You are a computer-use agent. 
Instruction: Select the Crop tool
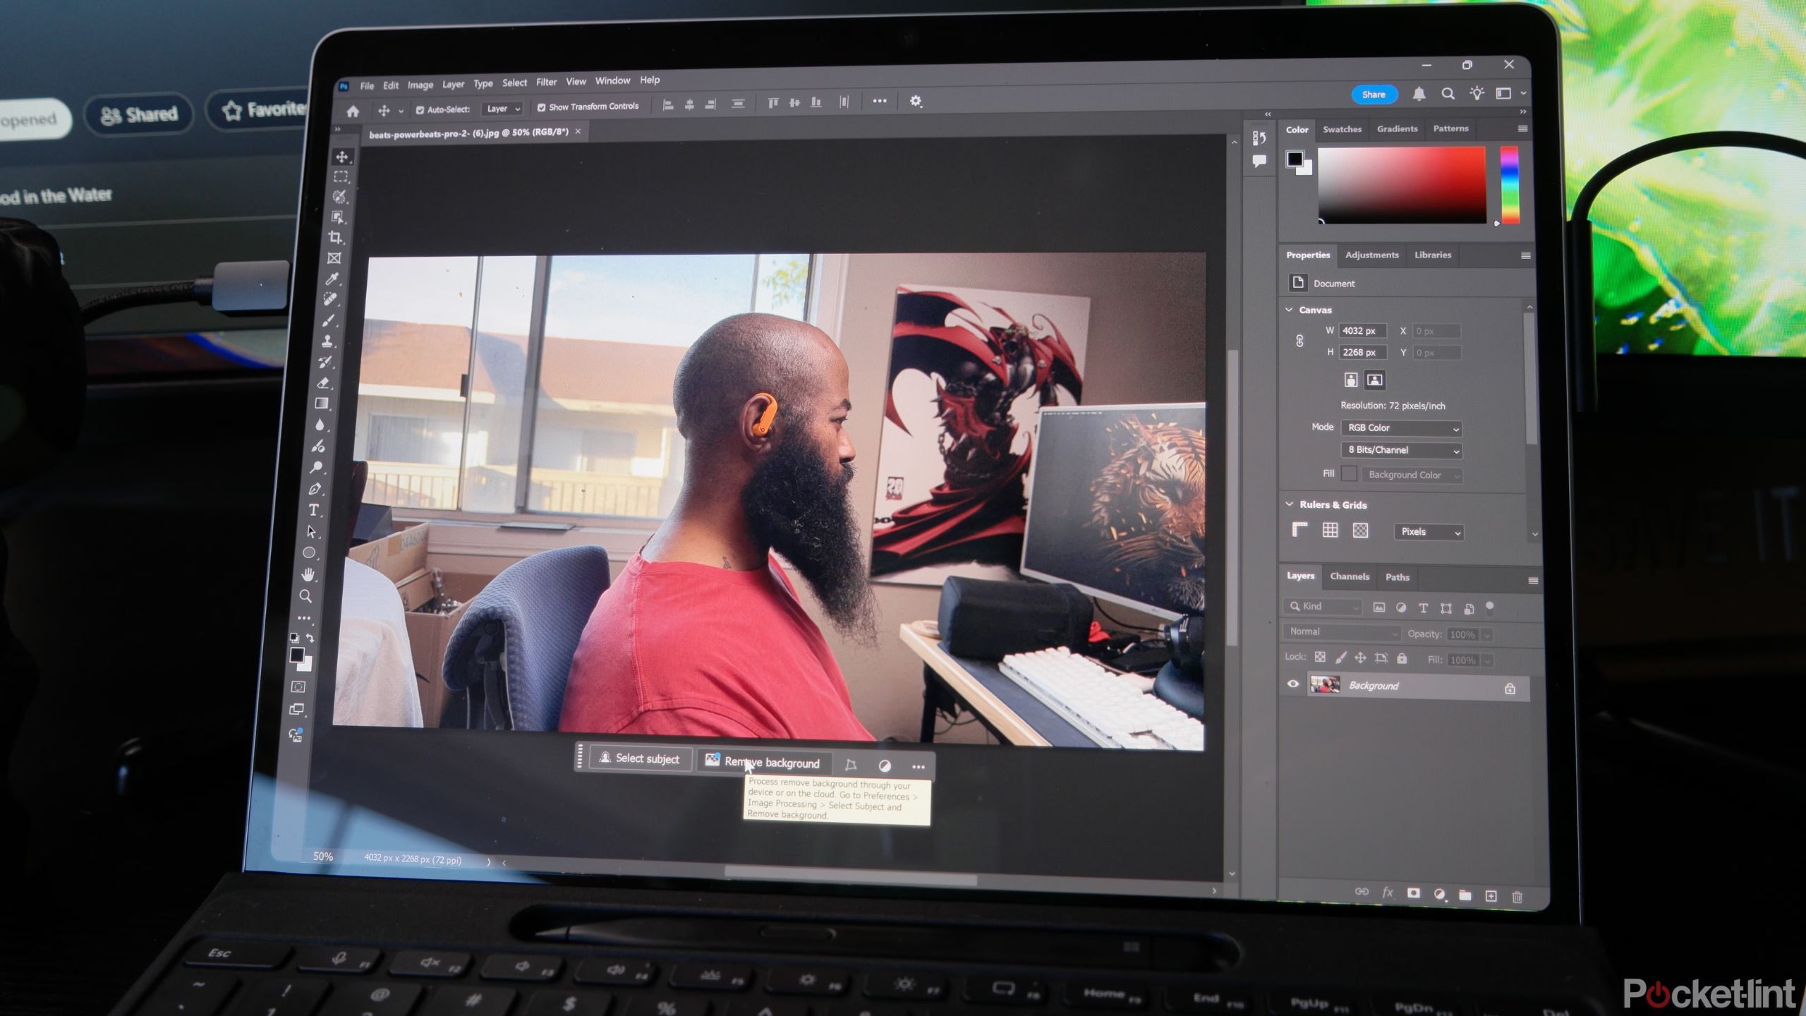[x=336, y=238]
